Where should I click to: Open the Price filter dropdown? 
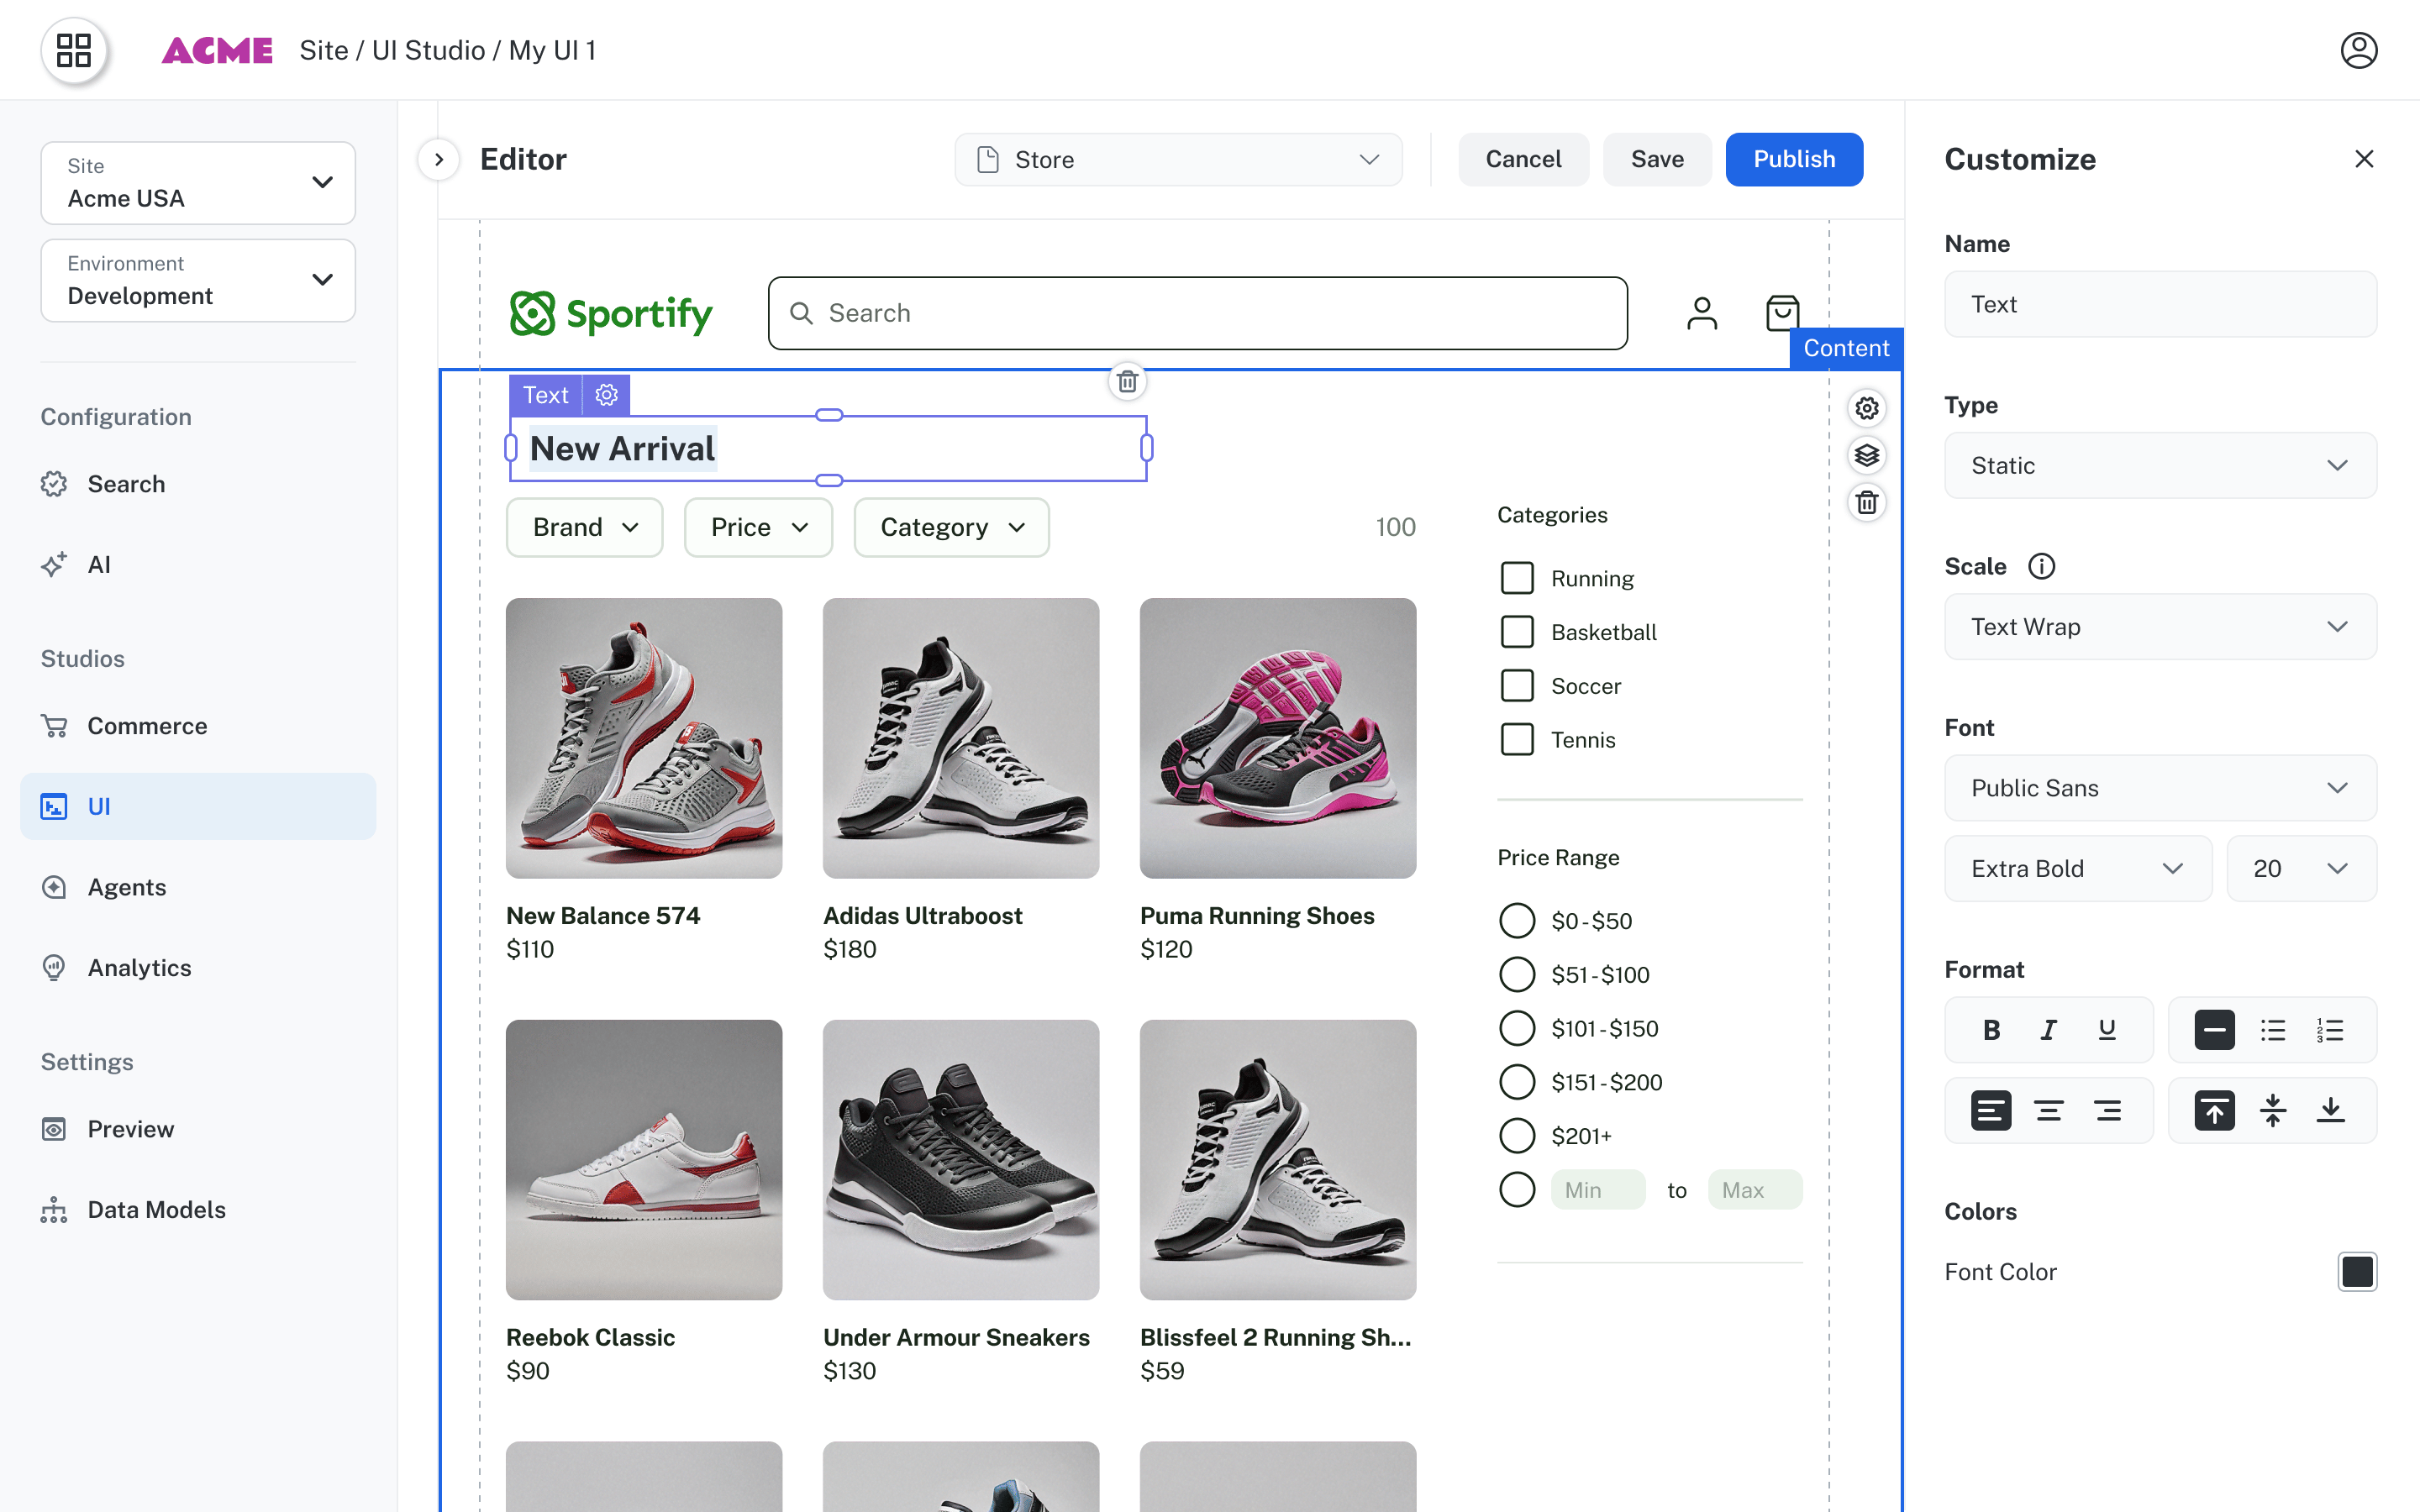[758, 527]
